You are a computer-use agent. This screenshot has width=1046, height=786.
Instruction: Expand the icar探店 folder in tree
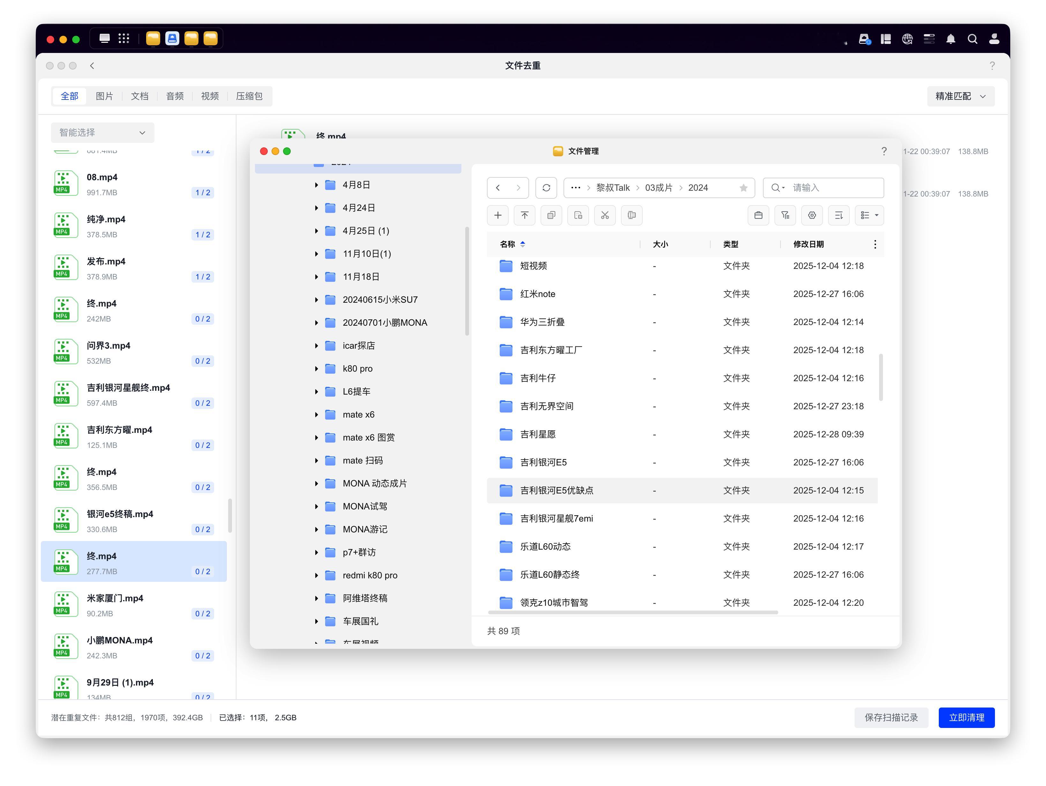click(316, 346)
